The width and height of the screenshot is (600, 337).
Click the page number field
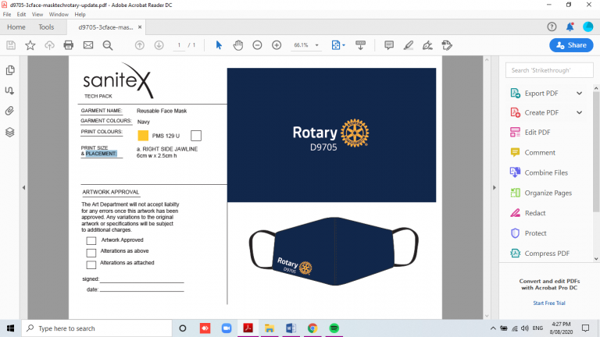pyautogui.click(x=179, y=45)
